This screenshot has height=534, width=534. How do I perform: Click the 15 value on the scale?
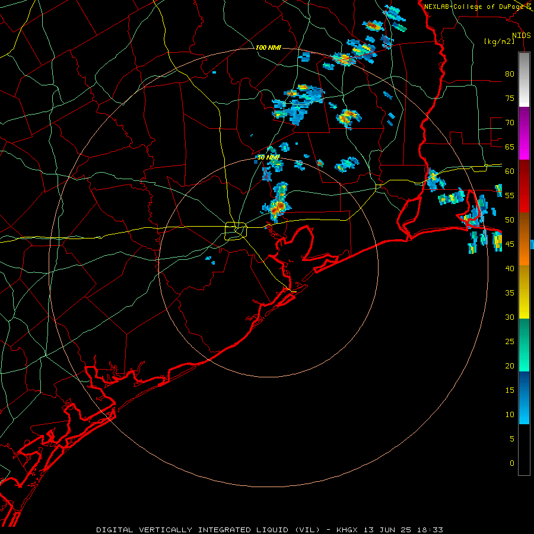pos(510,390)
